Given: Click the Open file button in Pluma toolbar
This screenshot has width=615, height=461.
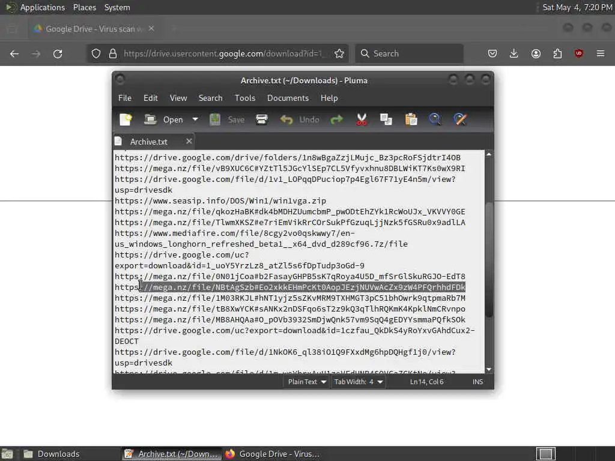Looking at the screenshot, I should 163,119.
